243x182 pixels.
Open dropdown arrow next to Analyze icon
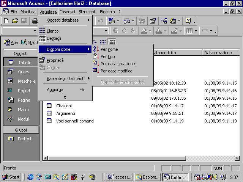(133, 21)
